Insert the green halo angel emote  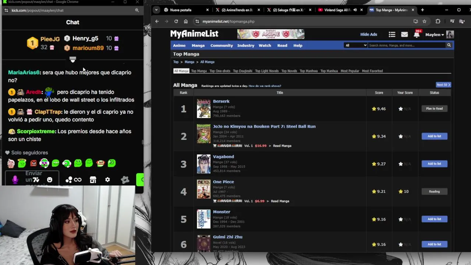click(22, 163)
